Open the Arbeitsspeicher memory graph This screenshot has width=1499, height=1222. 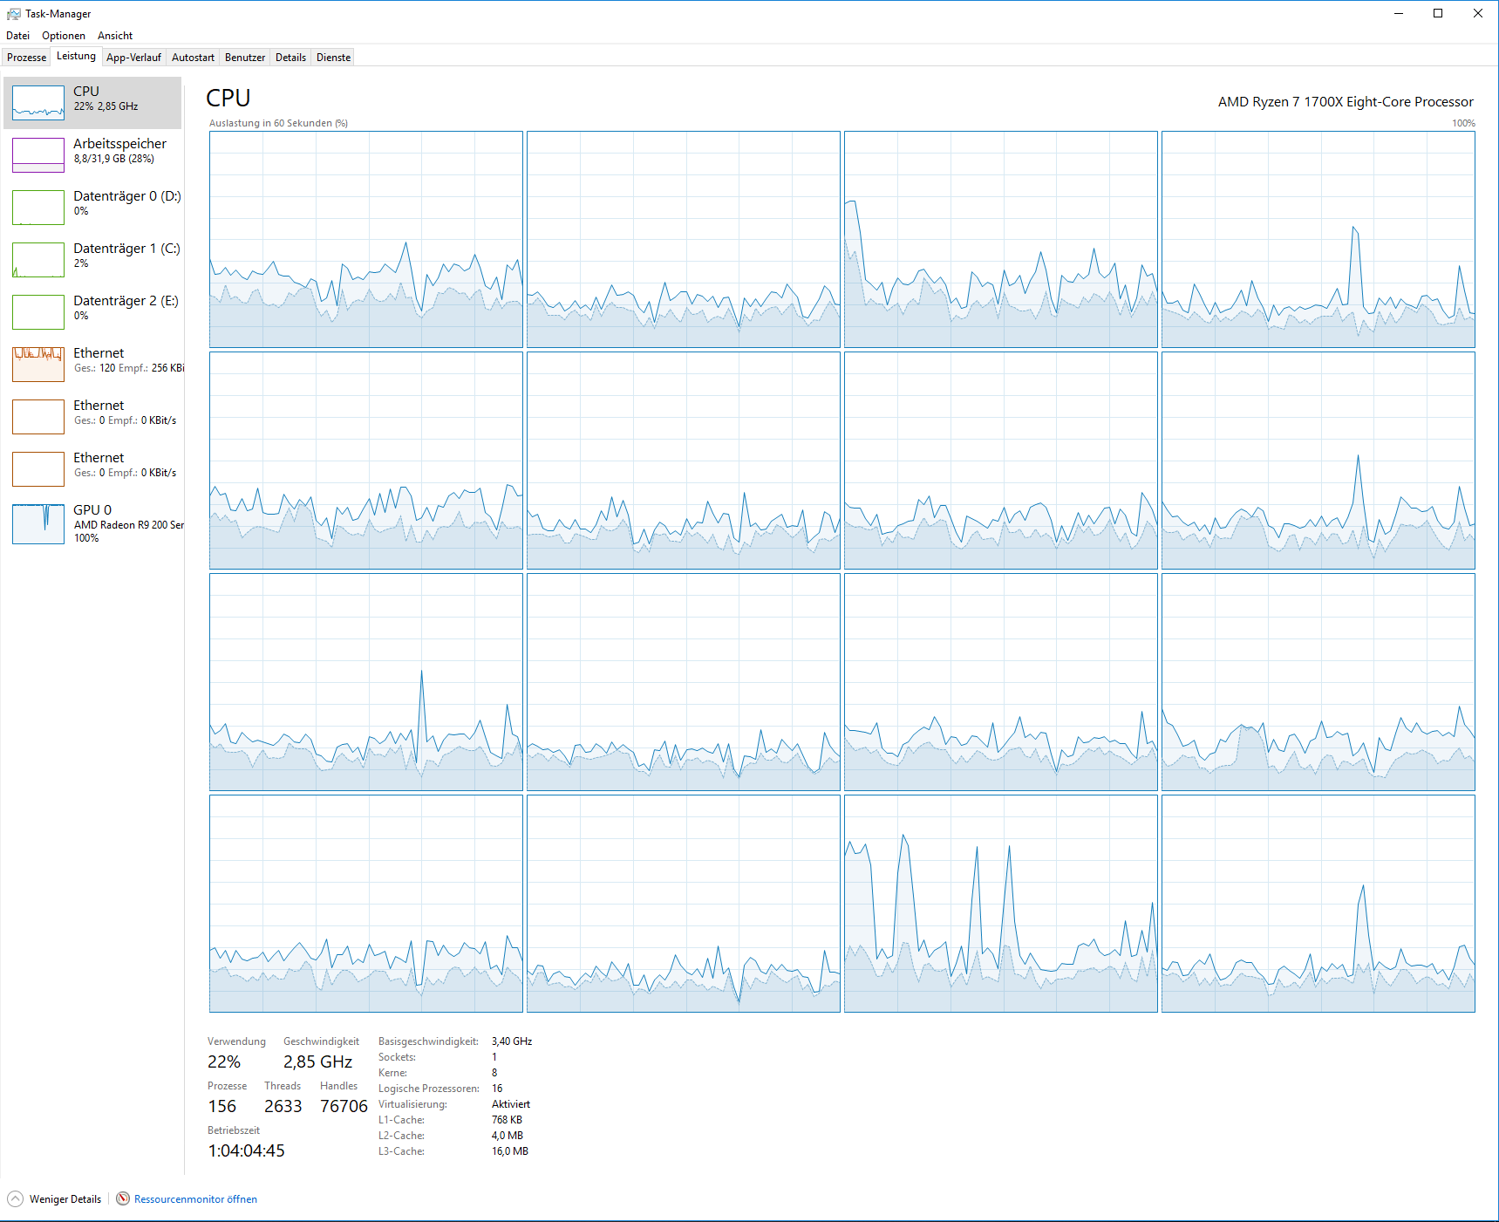[x=38, y=155]
